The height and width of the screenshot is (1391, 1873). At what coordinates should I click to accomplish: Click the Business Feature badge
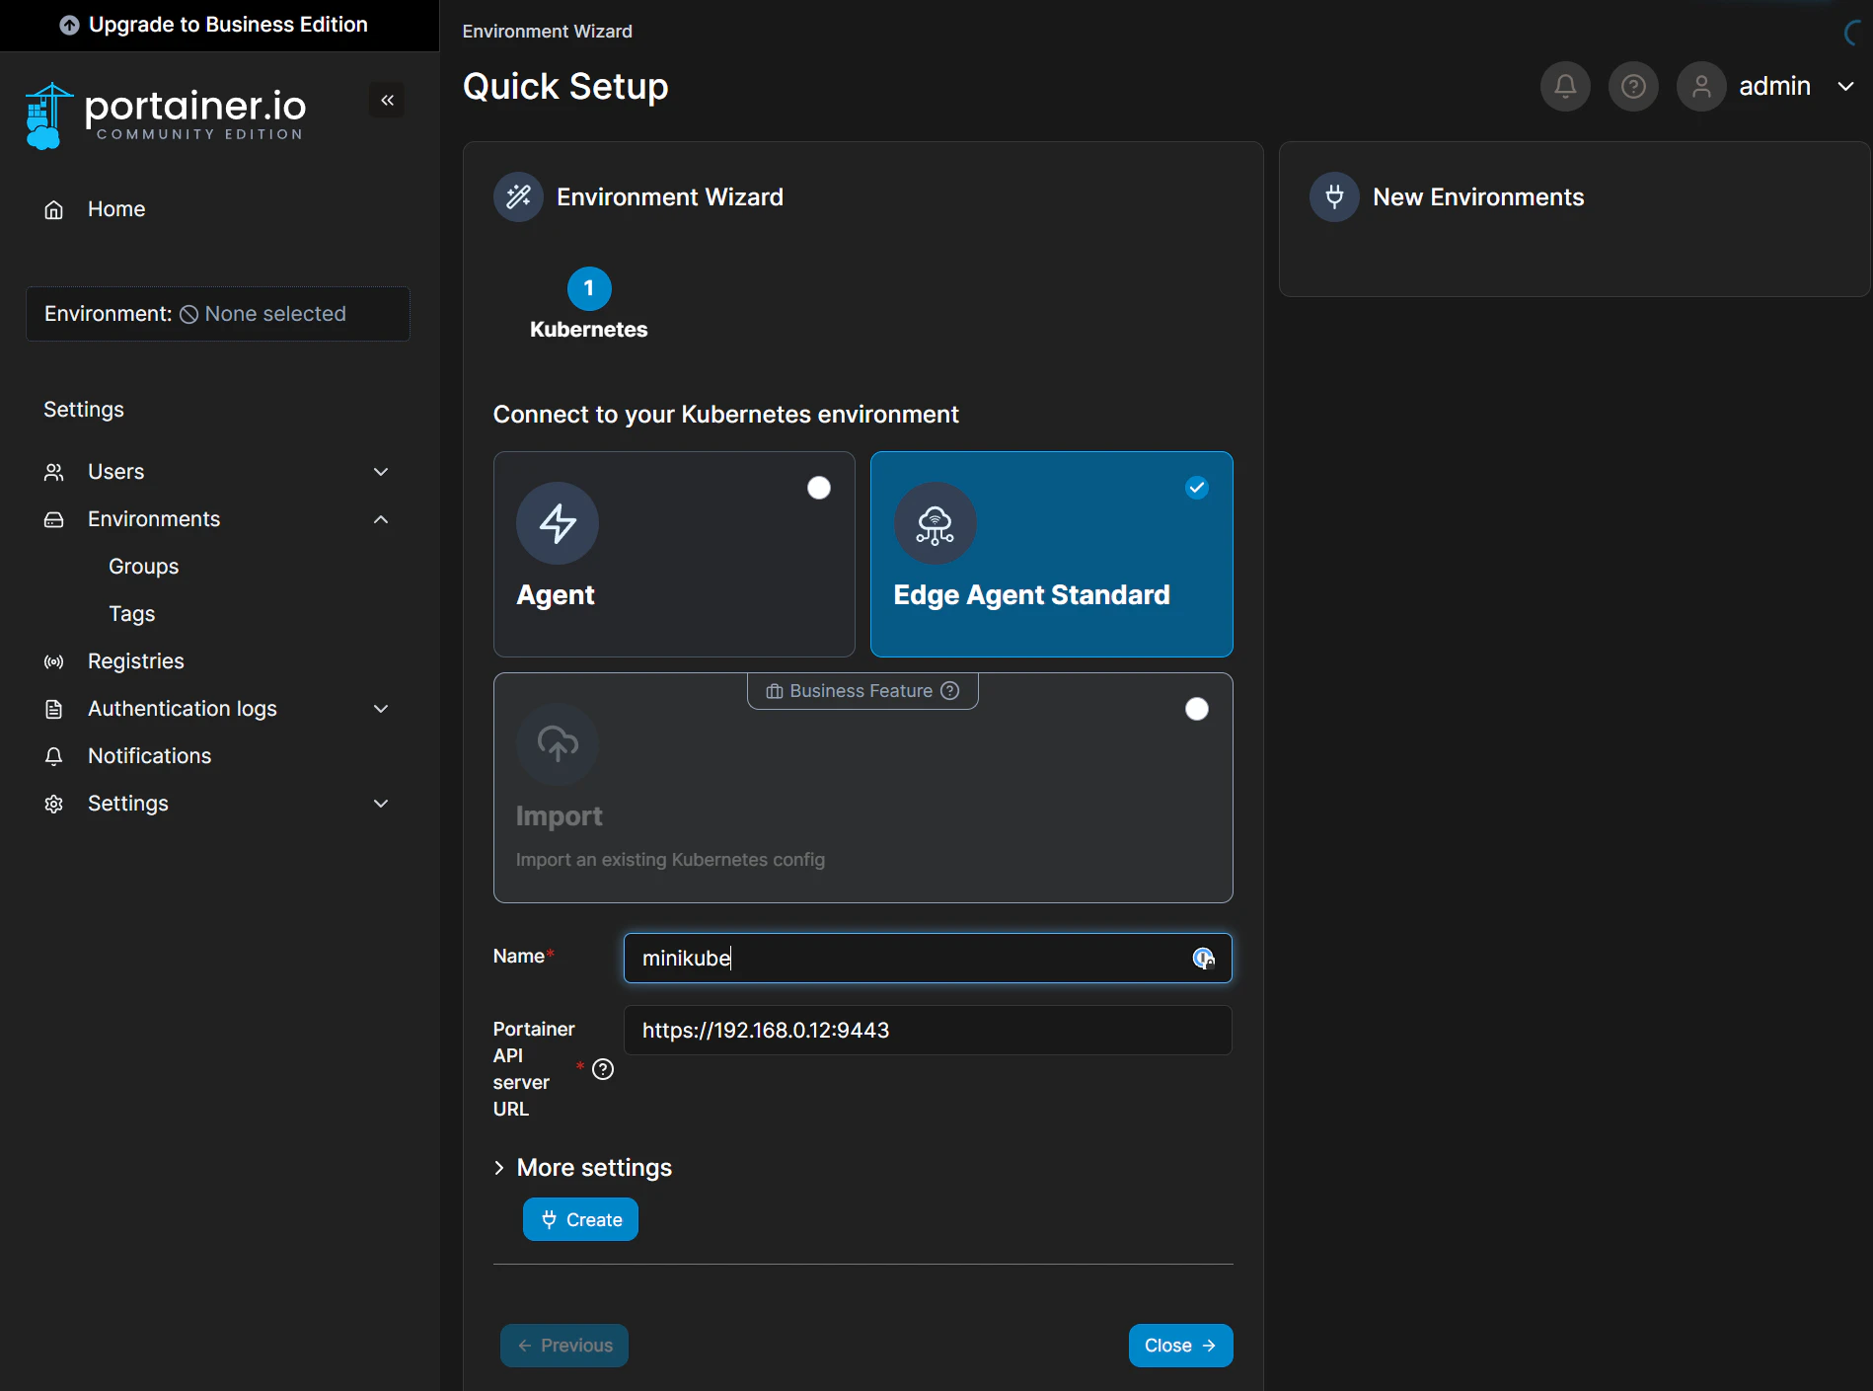pos(862,691)
